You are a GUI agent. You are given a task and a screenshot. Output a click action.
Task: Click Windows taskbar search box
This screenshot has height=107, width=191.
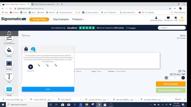(x=27, y=105)
